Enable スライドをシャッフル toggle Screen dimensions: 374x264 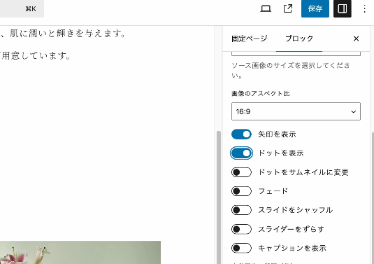click(x=241, y=210)
